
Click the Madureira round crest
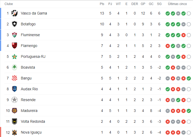coord(15,111)
